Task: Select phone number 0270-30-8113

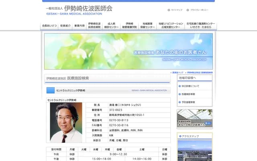Action: pos(119,120)
